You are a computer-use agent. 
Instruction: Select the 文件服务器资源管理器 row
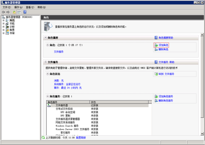click(97, 119)
